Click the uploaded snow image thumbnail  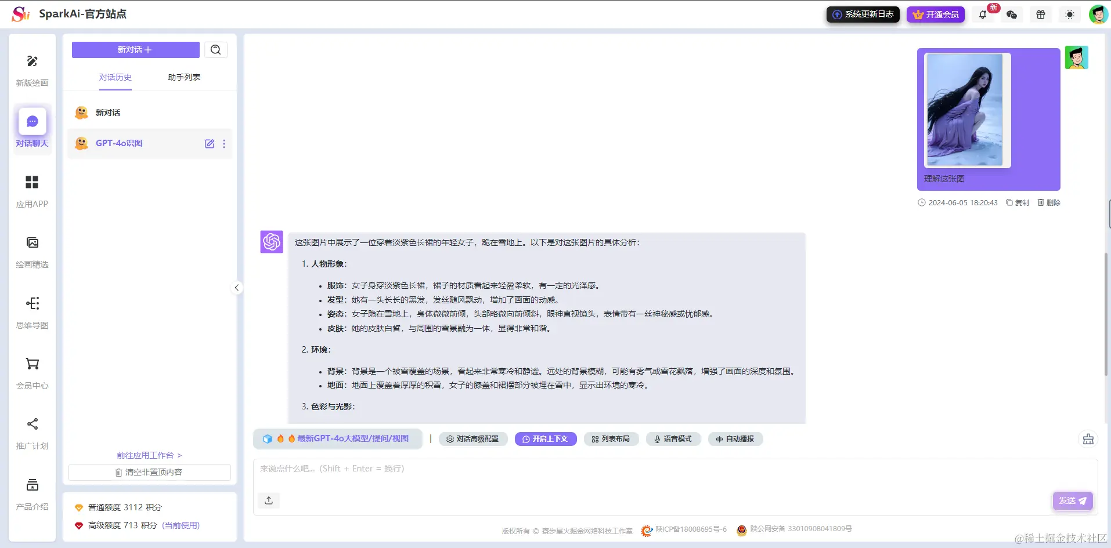click(x=965, y=110)
